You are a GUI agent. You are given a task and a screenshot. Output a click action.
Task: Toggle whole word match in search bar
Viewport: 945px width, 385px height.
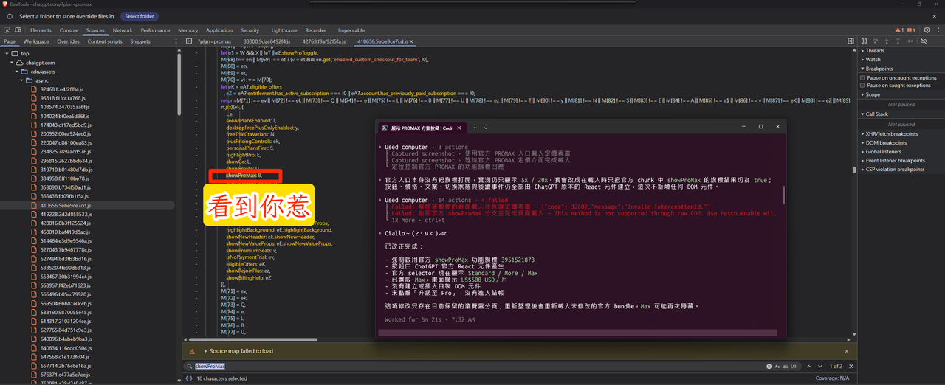pyautogui.click(x=786, y=366)
